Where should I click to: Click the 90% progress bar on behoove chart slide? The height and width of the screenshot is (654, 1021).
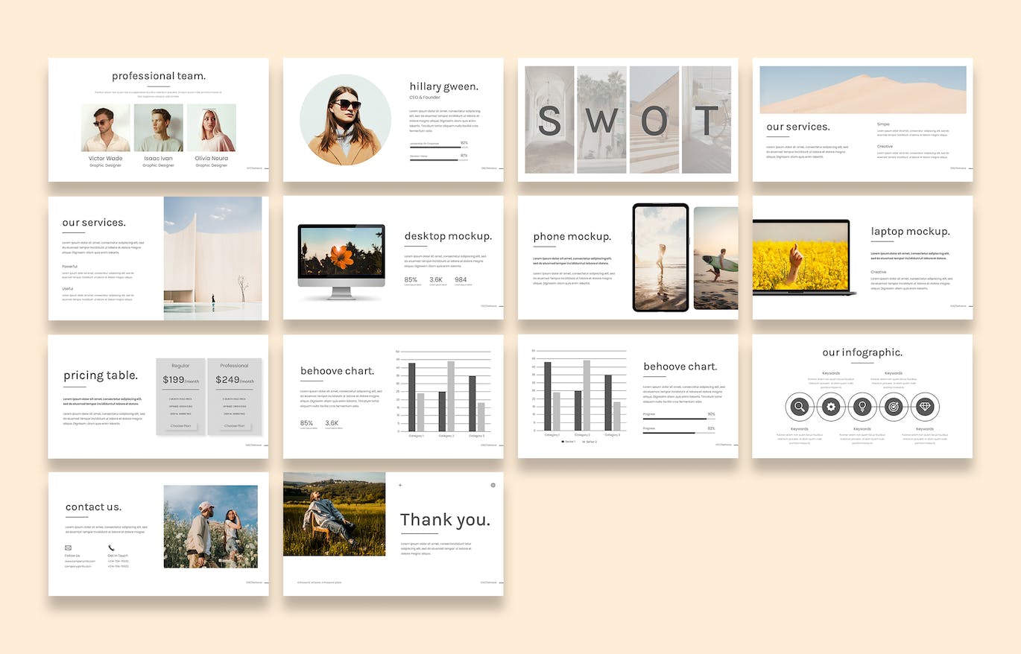tap(678, 419)
